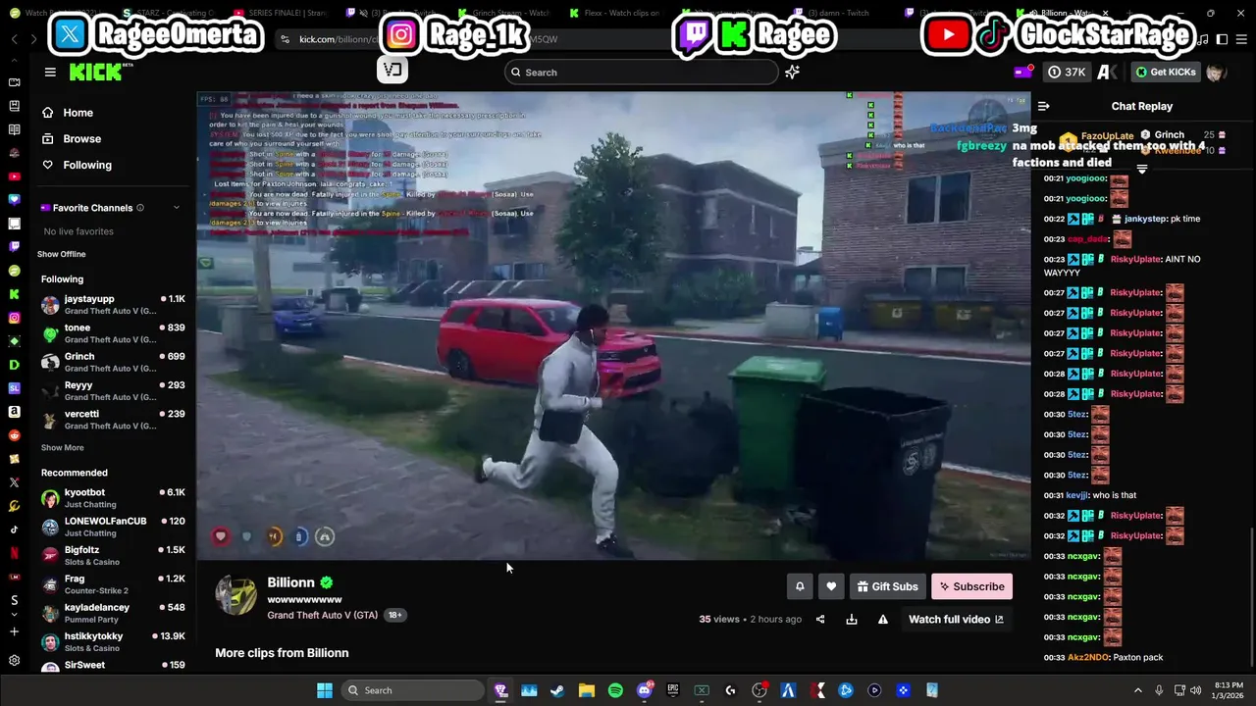1256x706 pixels.
Task: Open the Following page
Action: click(77, 165)
